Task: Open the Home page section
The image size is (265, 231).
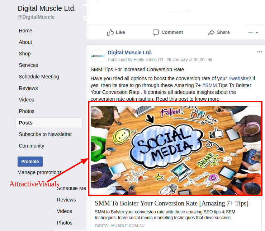Action: [x=25, y=31]
